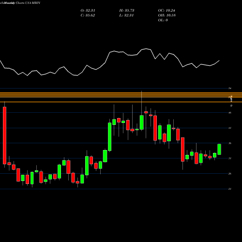Image resolution: width=242 pixels, height=242 pixels.
Task: Click the price axis label 36
Action: (x=230, y=143)
